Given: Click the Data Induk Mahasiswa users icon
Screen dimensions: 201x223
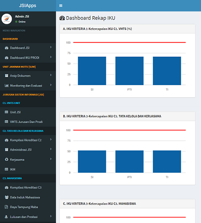Looking at the screenshot, I should [x=6, y=197].
